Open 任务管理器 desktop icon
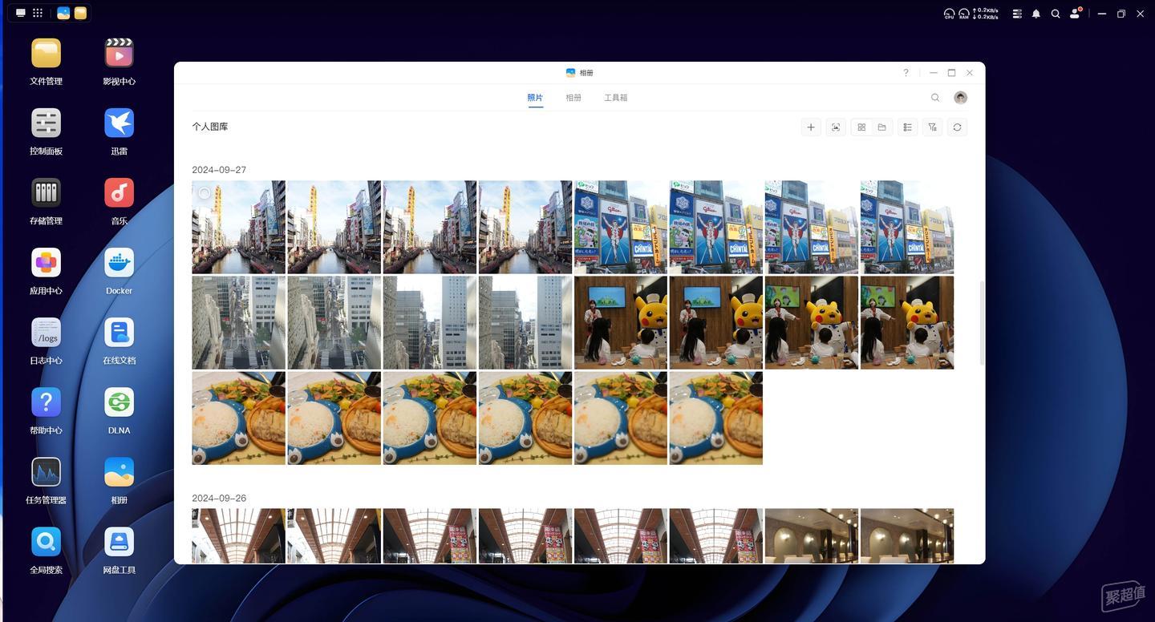Viewport: 1155px width, 622px height. 46,472
